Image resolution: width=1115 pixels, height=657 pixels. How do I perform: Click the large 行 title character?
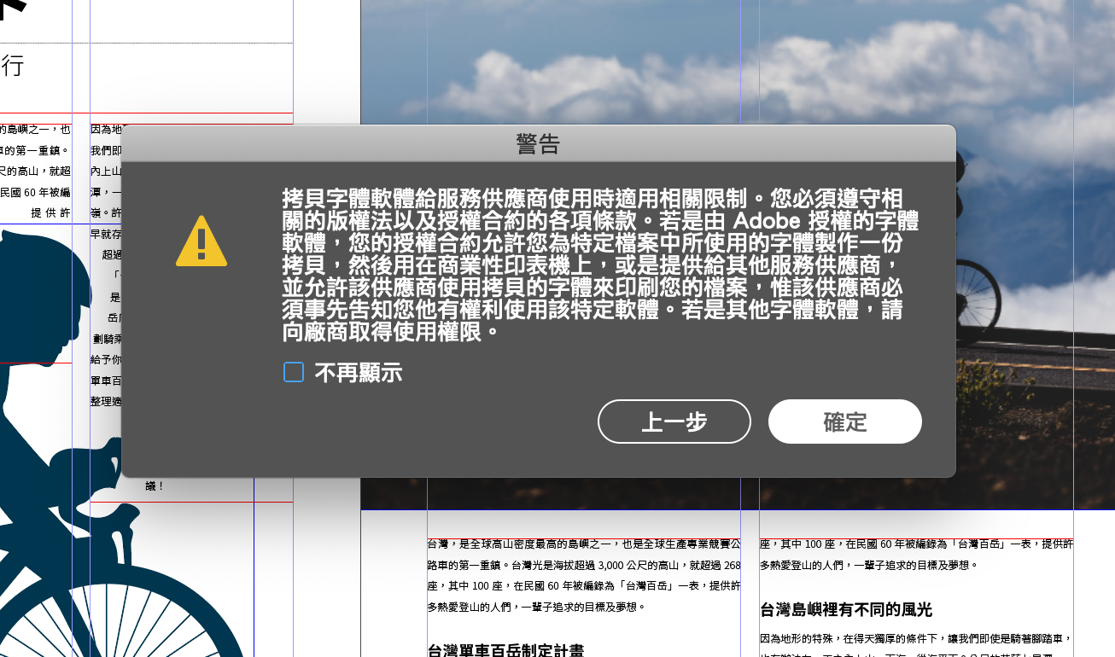click(x=12, y=66)
